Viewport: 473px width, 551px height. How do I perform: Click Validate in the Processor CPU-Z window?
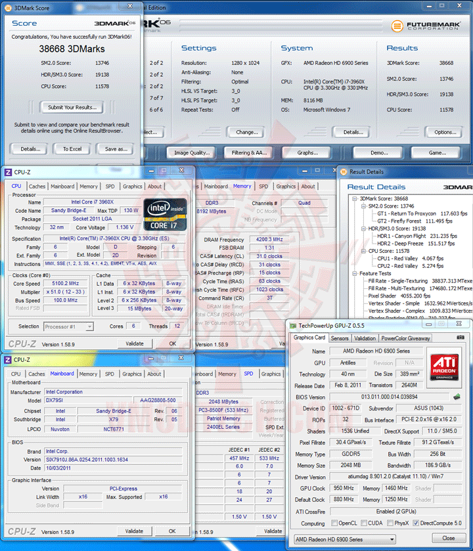[135, 343]
